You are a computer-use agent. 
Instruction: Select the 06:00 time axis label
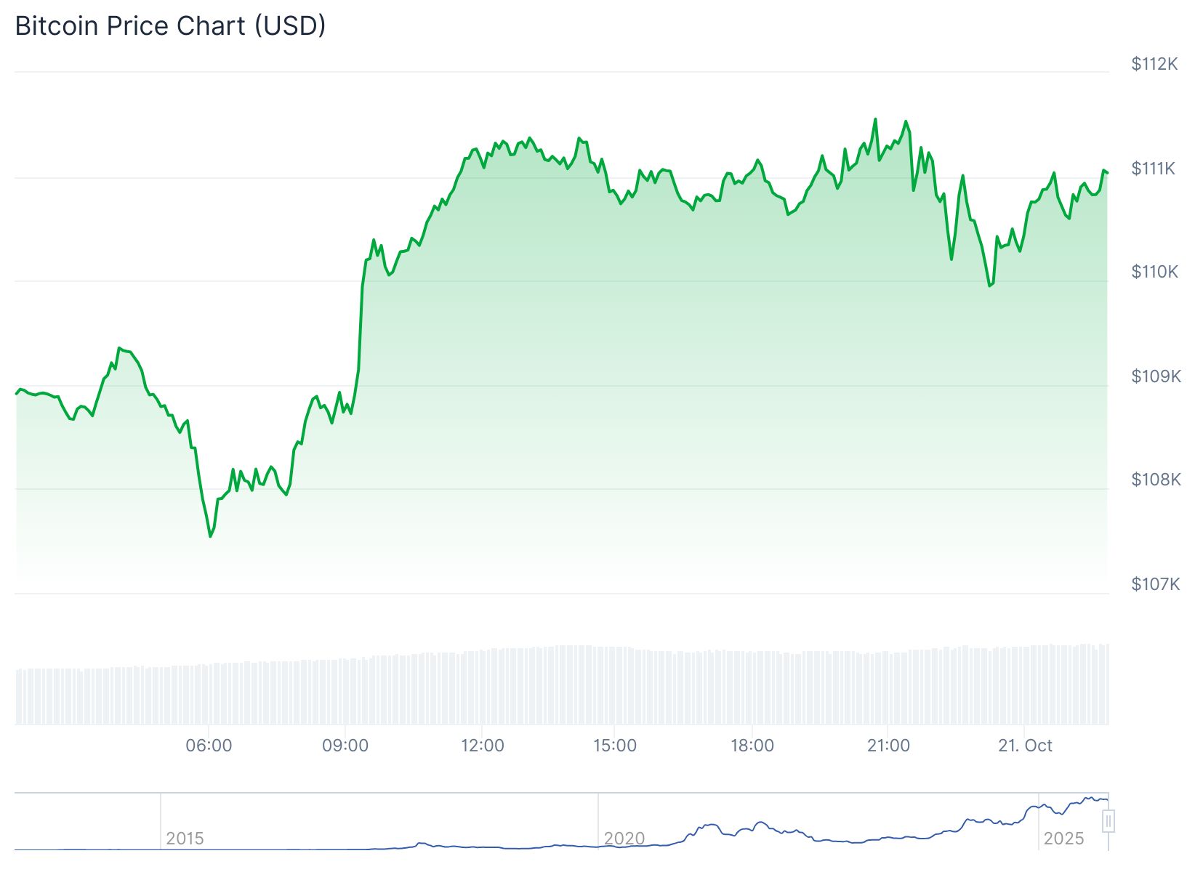pos(209,746)
